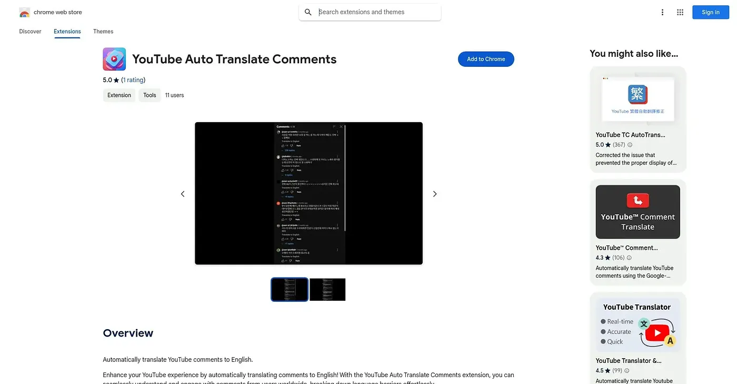The image size is (737, 384).
Task: Click the chrome web store title text
Action: tap(58, 12)
